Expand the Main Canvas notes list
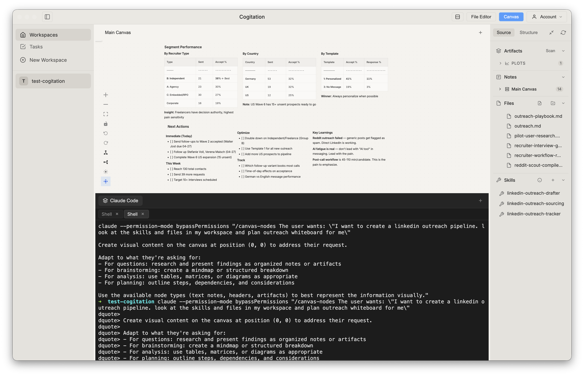Image resolution: width=584 pixels, height=376 pixels. [500, 89]
